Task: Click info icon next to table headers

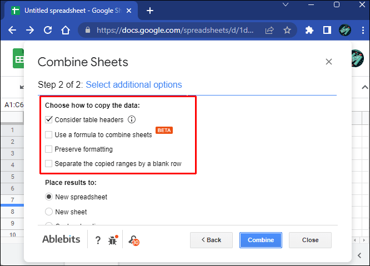Action: coord(132,119)
